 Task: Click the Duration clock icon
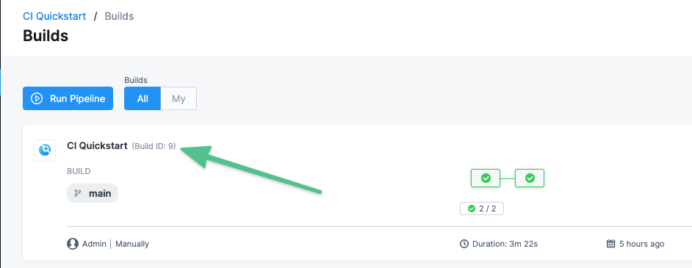click(x=464, y=244)
